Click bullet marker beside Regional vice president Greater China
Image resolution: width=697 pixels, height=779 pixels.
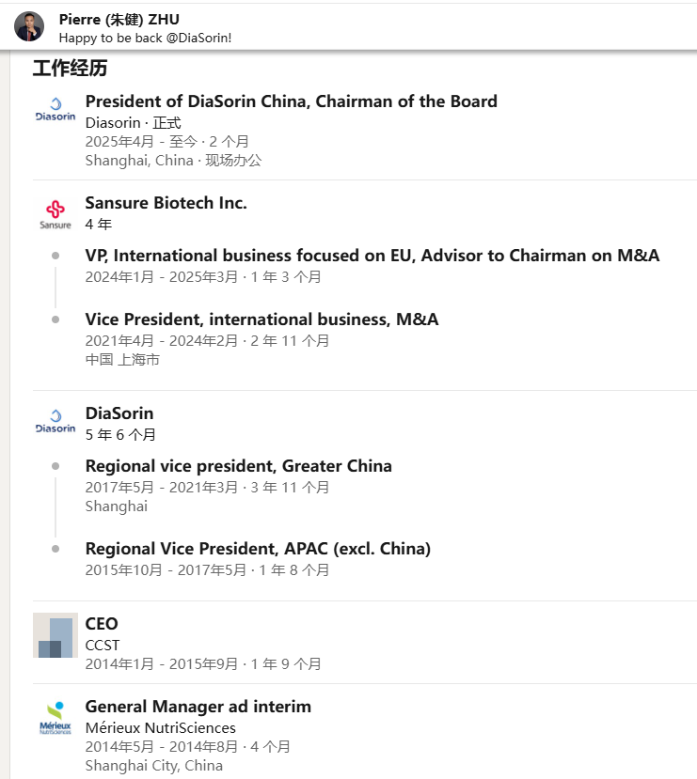pyautogui.click(x=55, y=466)
